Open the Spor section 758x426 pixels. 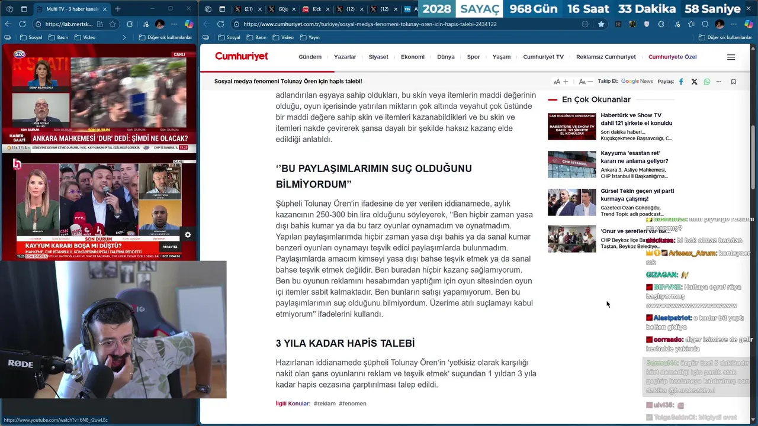coord(473,57)
